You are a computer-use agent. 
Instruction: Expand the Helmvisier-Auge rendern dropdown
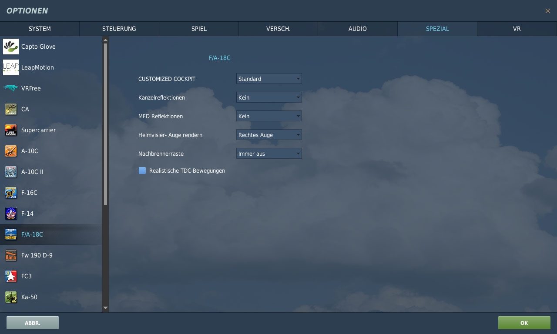click(268, 135)
